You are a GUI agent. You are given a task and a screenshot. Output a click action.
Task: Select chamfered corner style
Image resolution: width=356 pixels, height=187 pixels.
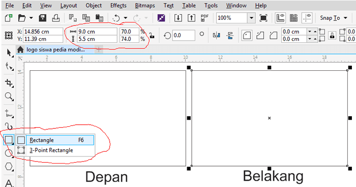click(x=274, y=36)
